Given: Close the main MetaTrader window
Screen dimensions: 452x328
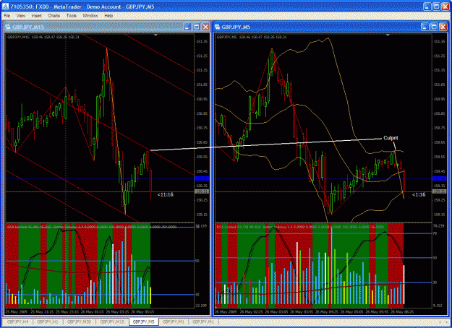Looking at the screenshot, I should click(445, 7).
